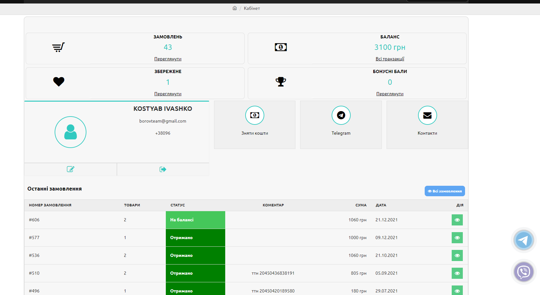View order #577 with eye button
The width and height of the screenshot is (540, 295).
(x=457, y=238)
